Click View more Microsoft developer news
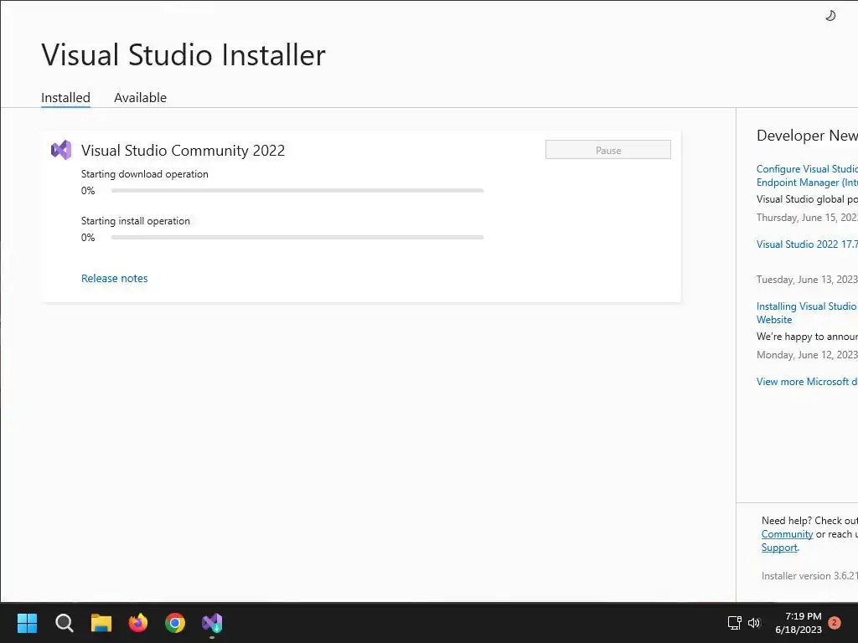858x643 pixels. pyautogui.click(x=807, y=382)
